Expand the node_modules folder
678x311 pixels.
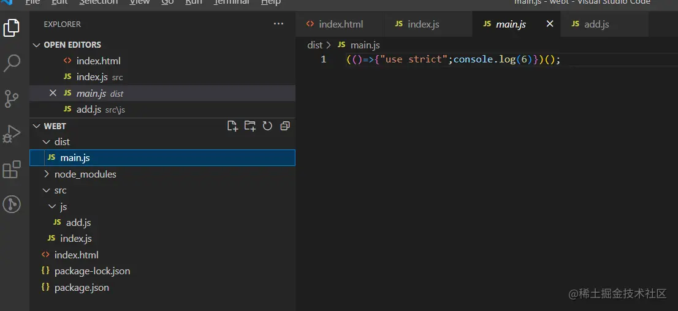(x=85, y=174)
